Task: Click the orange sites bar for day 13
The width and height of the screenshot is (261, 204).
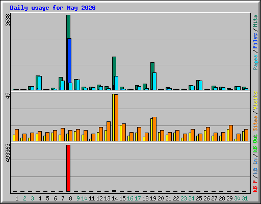Action: click(109, 131)
